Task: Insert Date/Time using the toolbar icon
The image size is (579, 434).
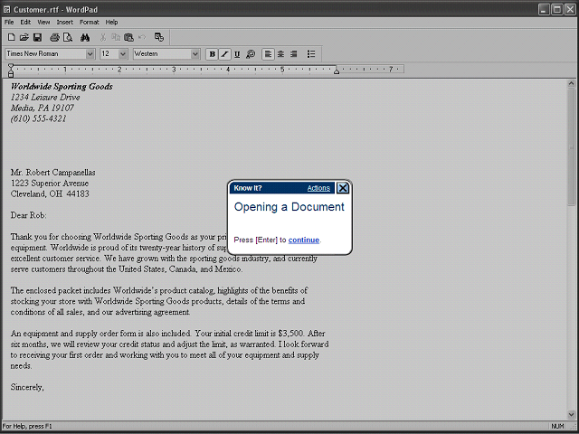Action: click(x=159, y=37)
